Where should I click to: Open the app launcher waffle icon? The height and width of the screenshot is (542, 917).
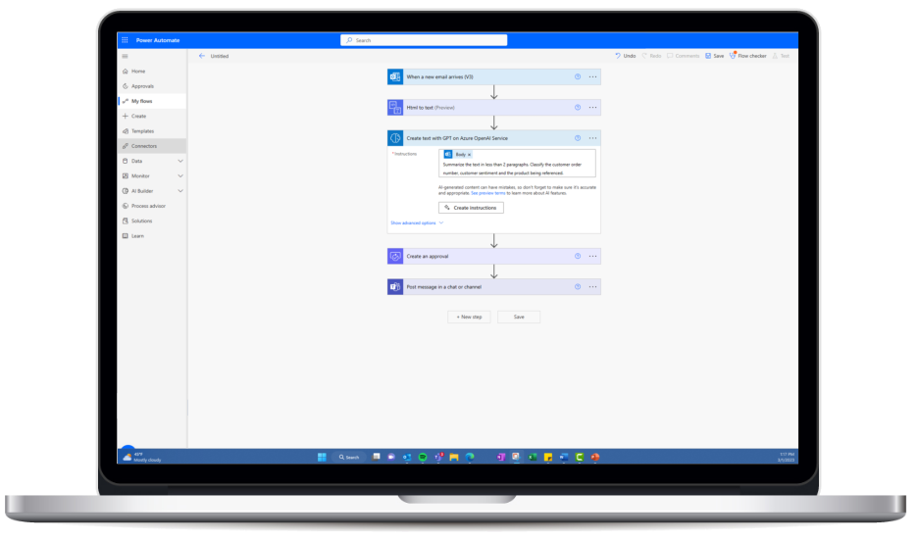coord(125,40)
